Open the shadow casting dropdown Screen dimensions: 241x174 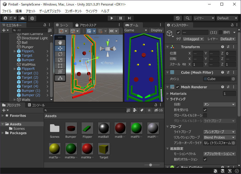pyautogui.click(x=219, y=104)
